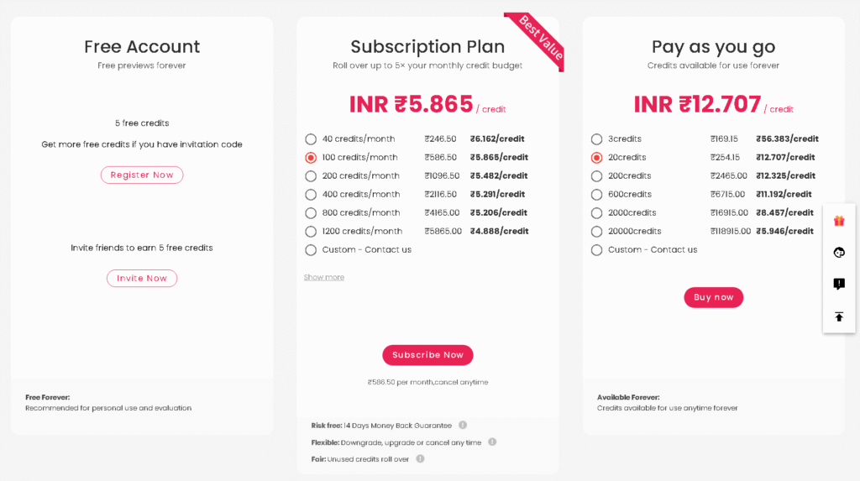The height and width of the screenshot is (481, 860).
Task: Click info icon beside Money Back Guarantee
Action: point(463,425)
